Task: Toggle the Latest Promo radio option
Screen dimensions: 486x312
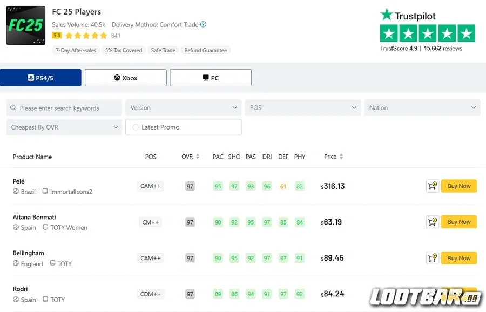Action: pos(136,127)
